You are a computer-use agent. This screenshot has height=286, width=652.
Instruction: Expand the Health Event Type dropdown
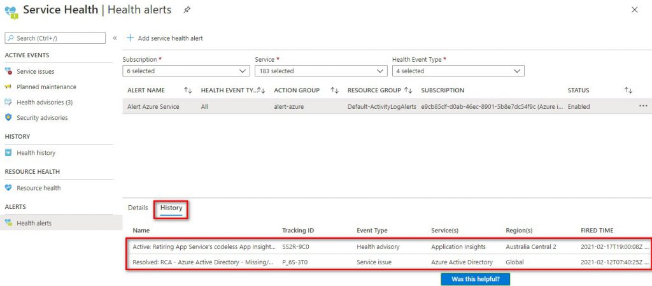tap(458, 71)
